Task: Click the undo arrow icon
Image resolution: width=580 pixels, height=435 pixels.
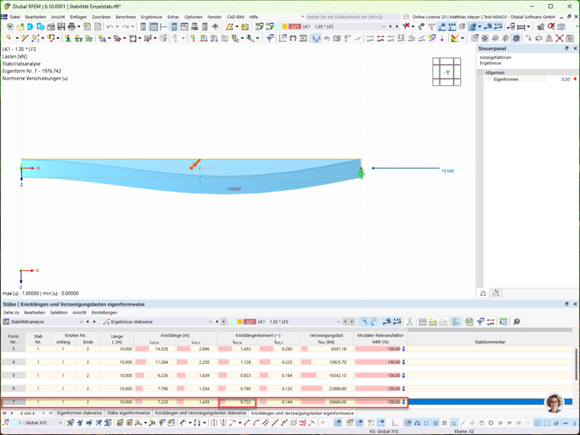Action: pos(110,27)
